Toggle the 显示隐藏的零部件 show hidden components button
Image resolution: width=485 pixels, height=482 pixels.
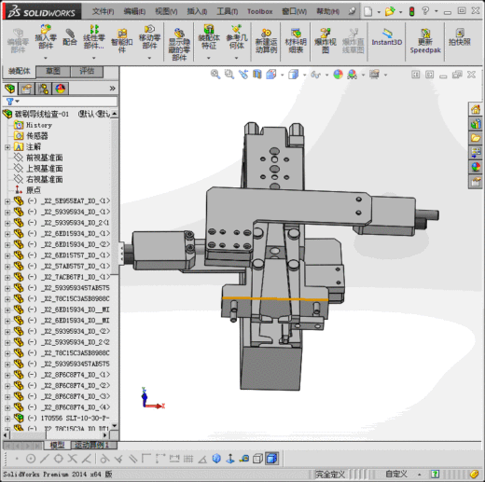[x=179, y=45]
